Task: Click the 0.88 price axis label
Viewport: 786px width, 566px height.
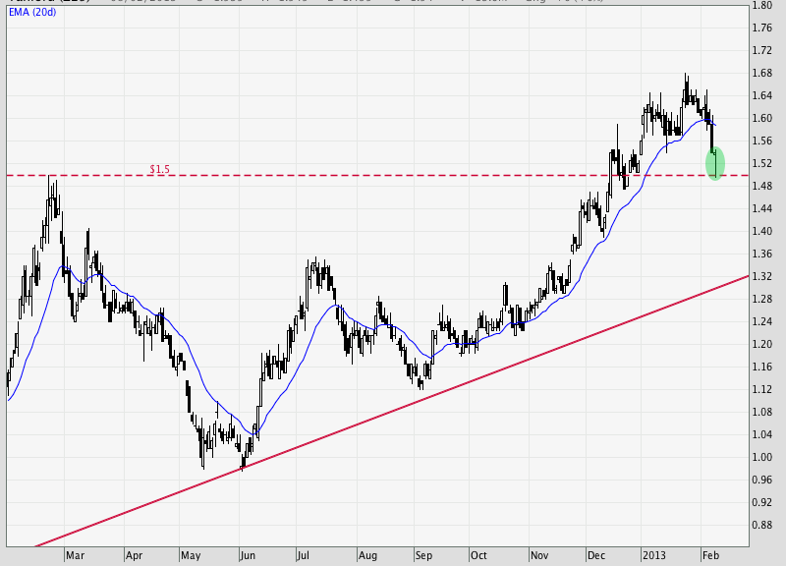Action: click(763, 525)
